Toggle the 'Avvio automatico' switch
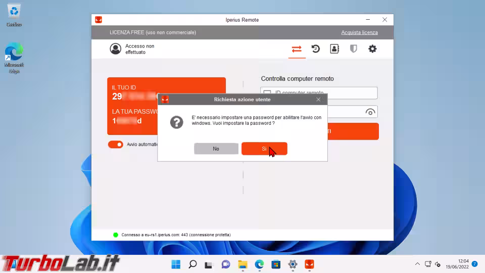 pos(116,145)
